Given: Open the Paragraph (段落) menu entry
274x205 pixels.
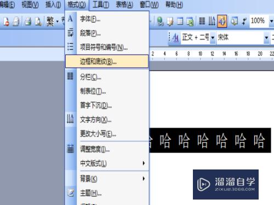Looking at the screenshot, I should (107, 33).
